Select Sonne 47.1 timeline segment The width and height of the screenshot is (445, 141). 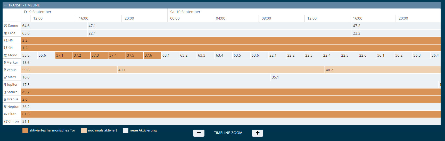click(x=219, y=26)
